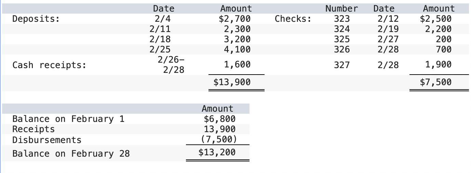Select the $6,800 opening balance
This screenshot has height=173, width=471.
(x=219, y=119)
